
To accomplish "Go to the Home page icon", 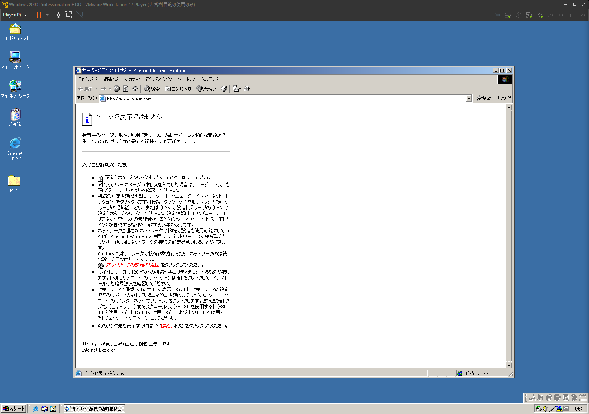I will (135, 89).
